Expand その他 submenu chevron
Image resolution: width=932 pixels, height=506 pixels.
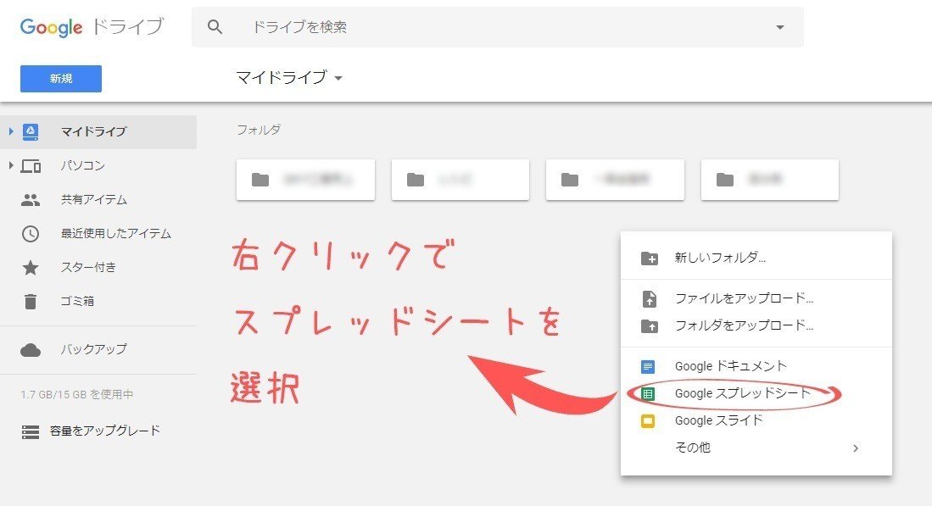(x=856, y=448)
